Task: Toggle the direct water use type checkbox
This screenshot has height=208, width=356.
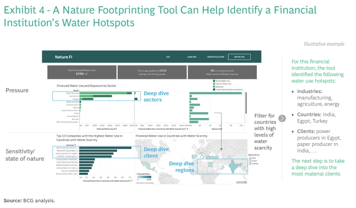Action: click(x=251, y=160)
